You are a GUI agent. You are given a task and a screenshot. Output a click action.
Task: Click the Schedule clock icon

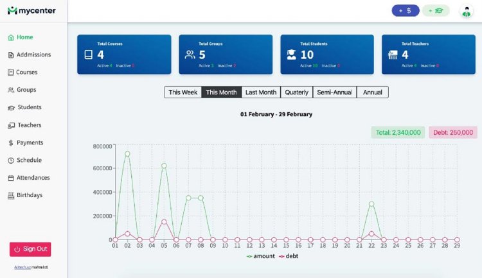tap(11, 161)
